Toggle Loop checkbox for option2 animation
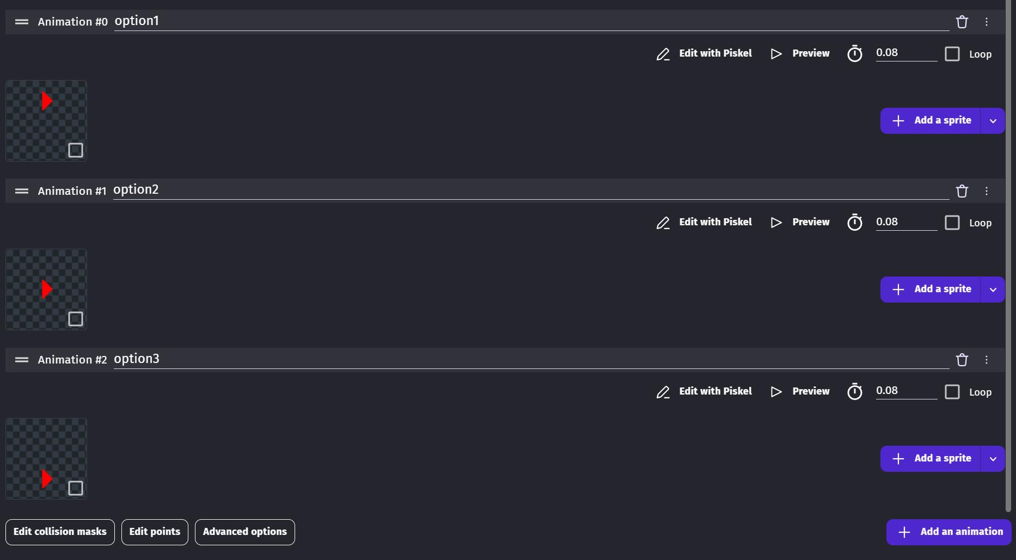The width and height of the screenshot is (1016, 560). [x=952, y=223]
